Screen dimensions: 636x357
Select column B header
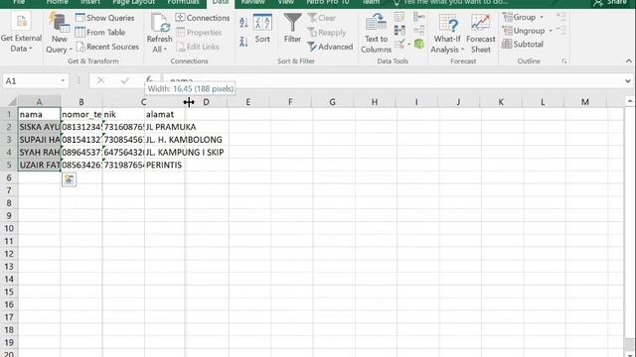click(x=81, y=102)
